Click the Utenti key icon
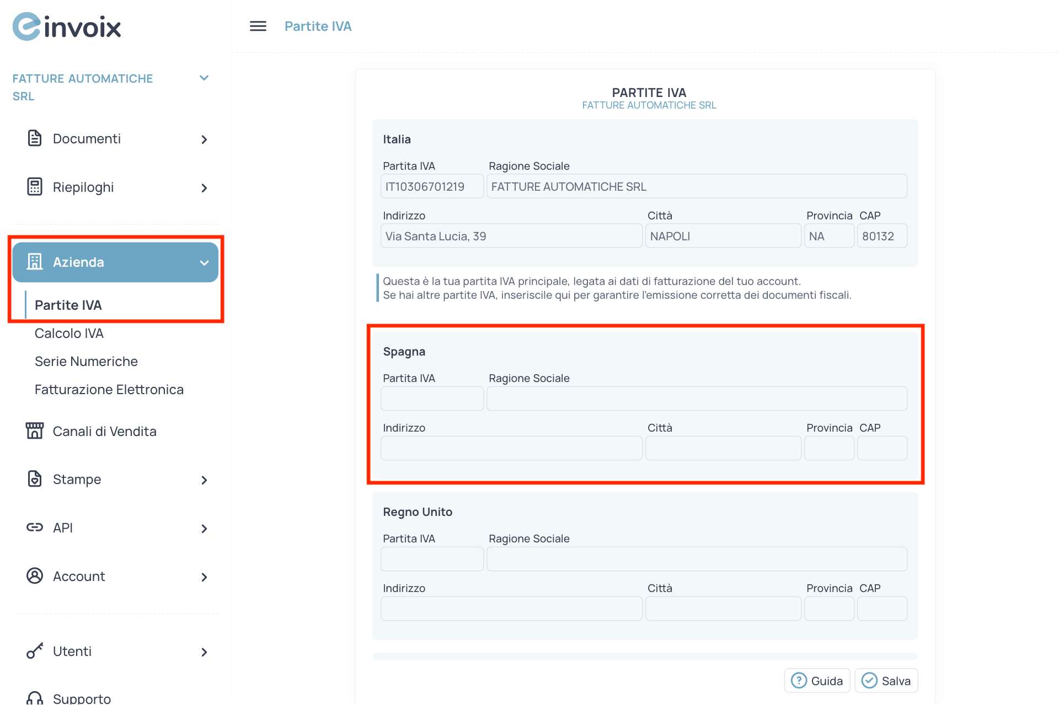This screenshot has height=705, width=1059. (x=34, y=651)
